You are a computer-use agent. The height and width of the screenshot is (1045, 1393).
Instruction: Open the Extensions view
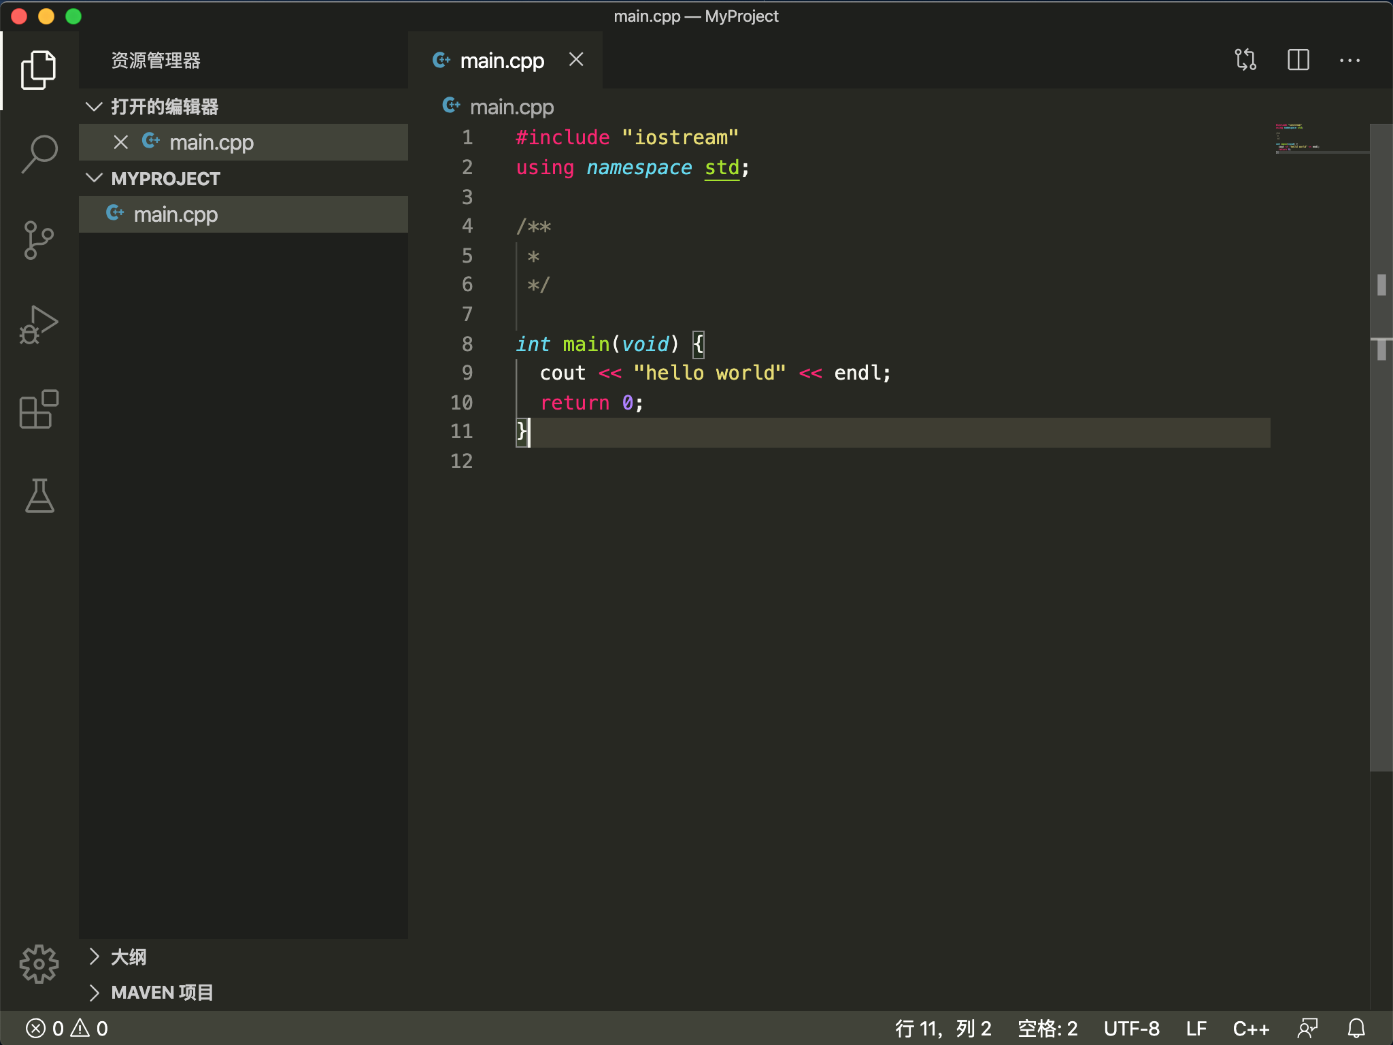tap(39, 409)
